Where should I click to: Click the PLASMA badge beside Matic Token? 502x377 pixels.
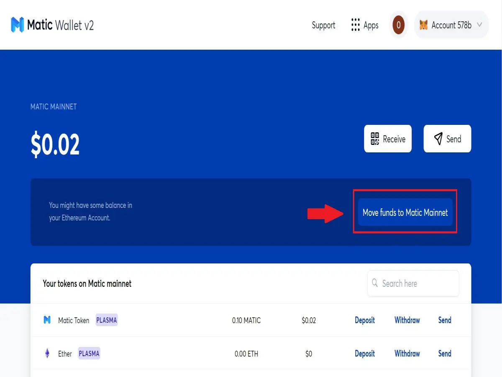pos(107,320)
